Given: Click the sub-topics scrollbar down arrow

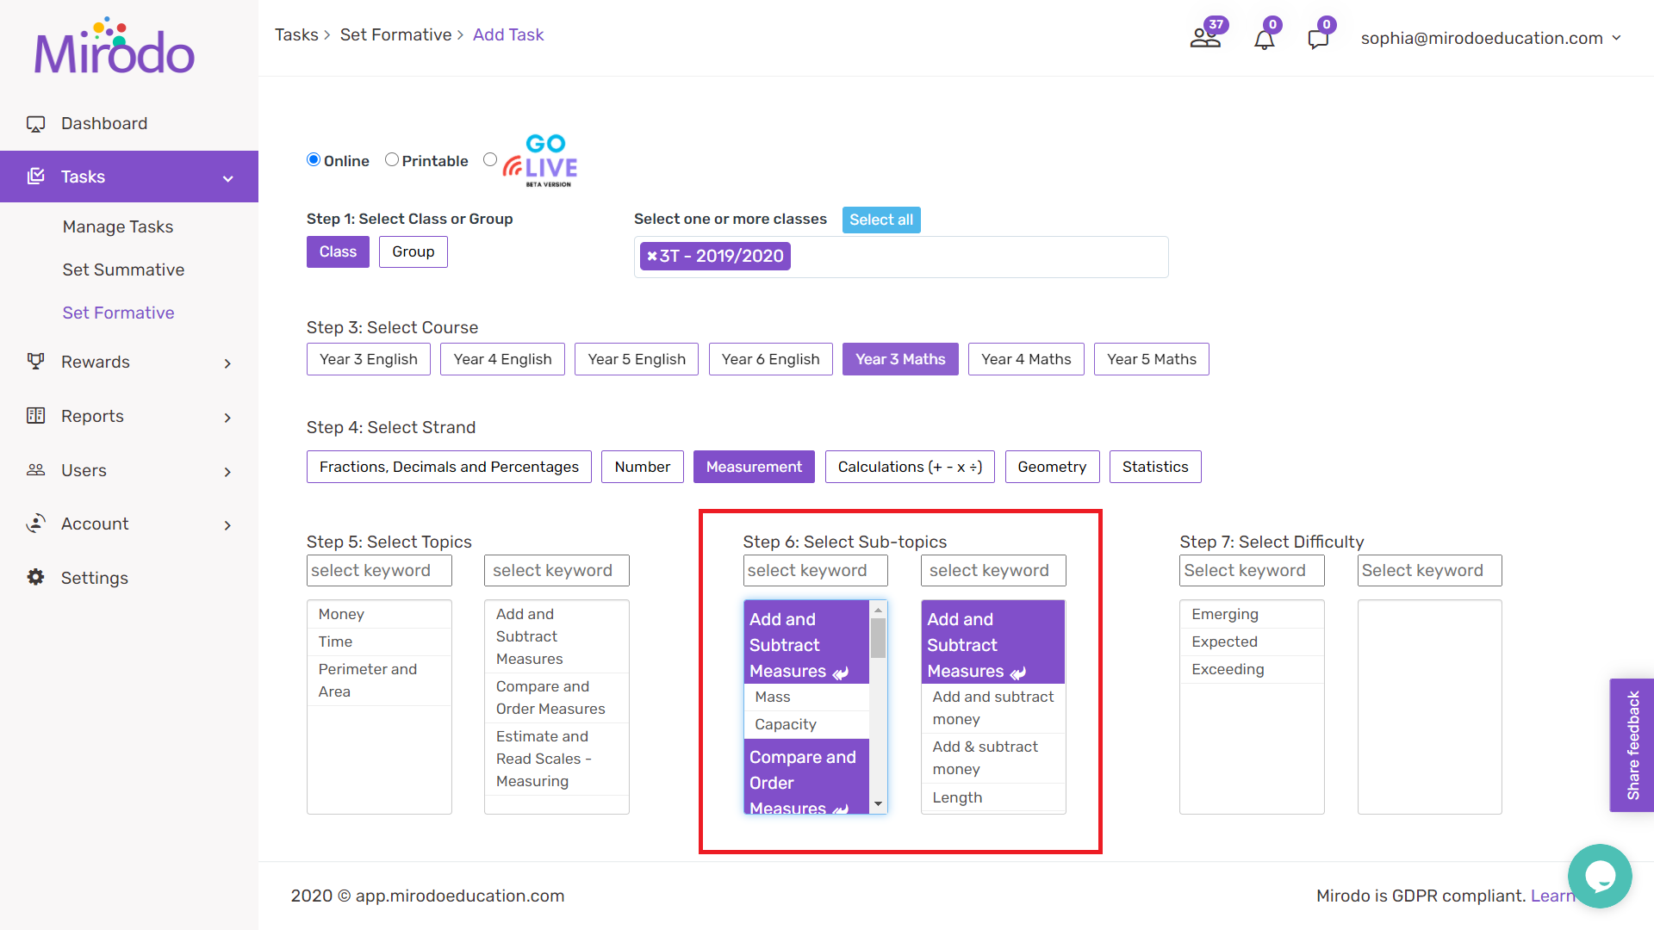Looking at the screenshot, I should tap(878, 804).
